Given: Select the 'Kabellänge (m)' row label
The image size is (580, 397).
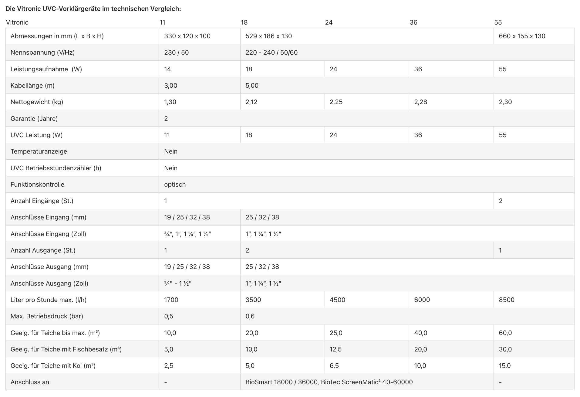Looking at the screenshot, I should 32,86.
